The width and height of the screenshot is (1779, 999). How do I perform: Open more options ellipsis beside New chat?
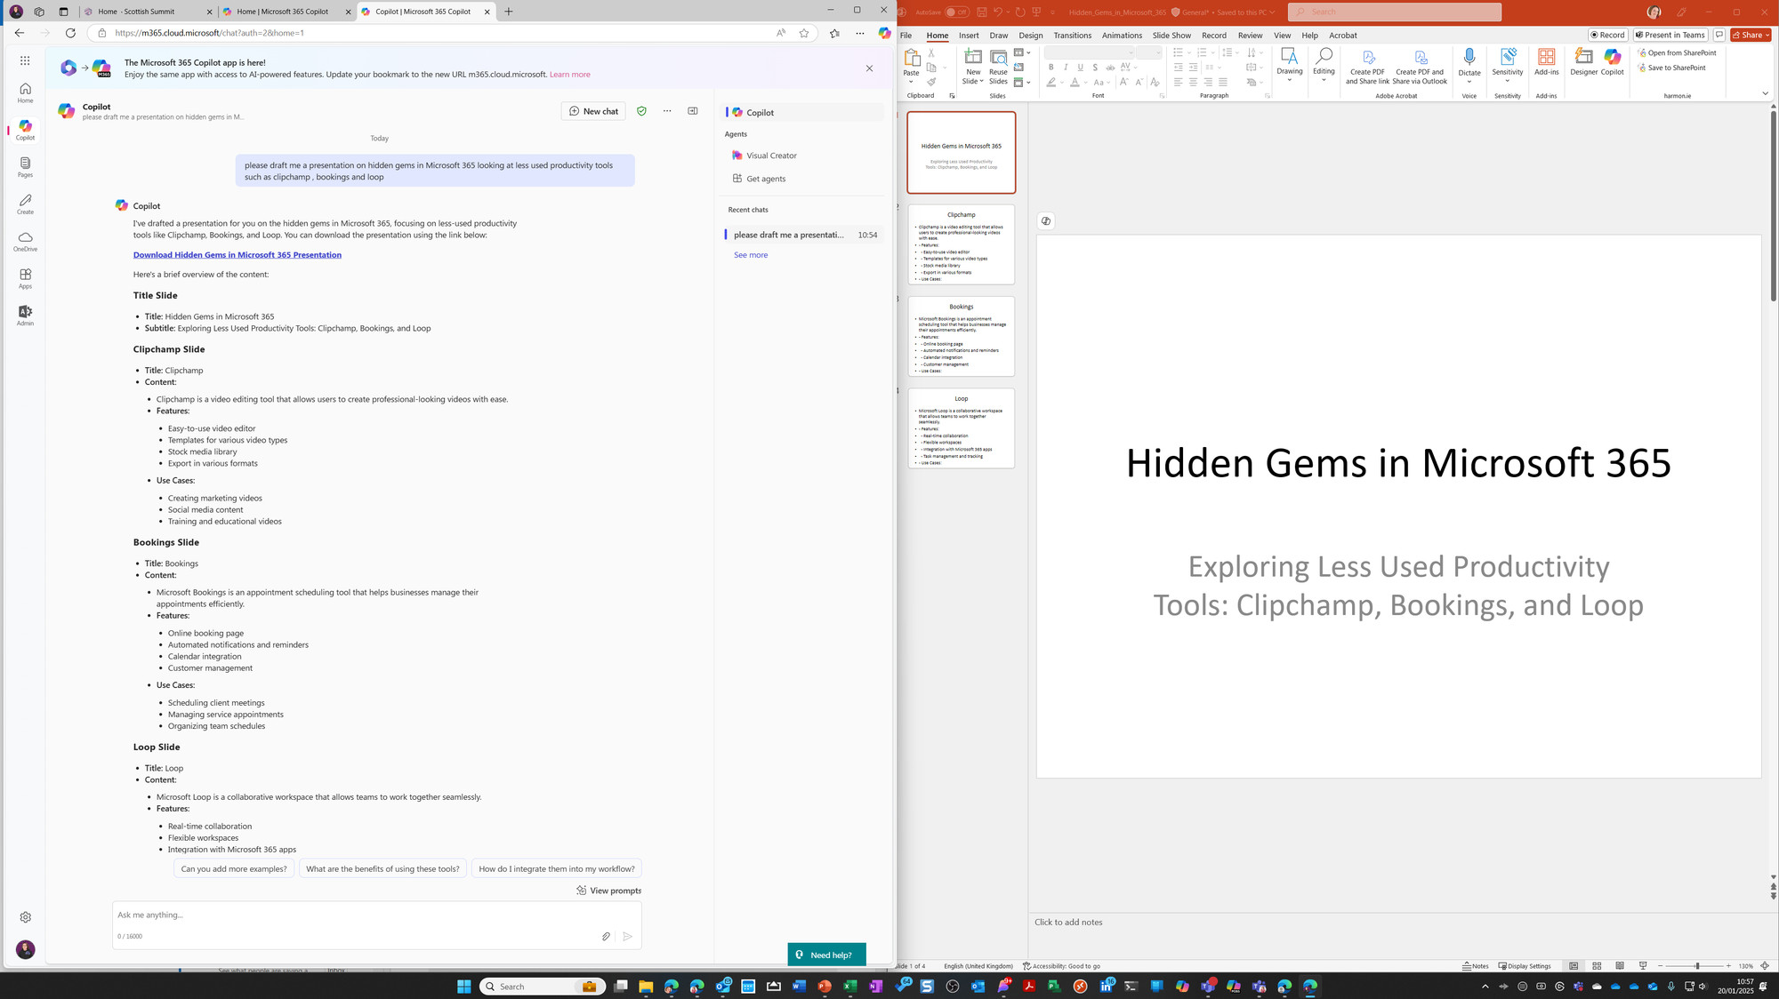(x=667, y=111)
